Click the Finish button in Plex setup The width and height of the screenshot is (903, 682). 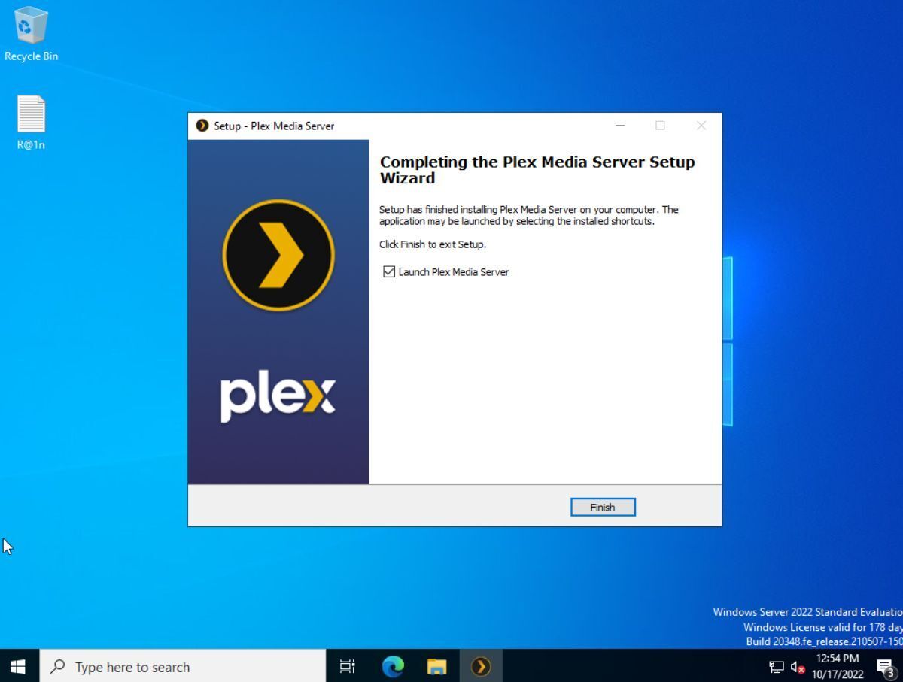(x=603, y=508)
